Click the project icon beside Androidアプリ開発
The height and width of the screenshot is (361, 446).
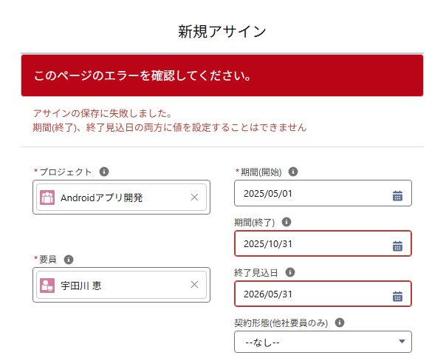point(47,198)
